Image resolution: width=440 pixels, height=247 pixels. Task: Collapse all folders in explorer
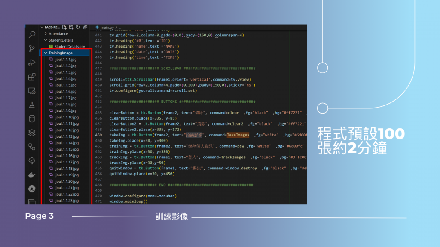pyautogui.click(x=86, y=27)
